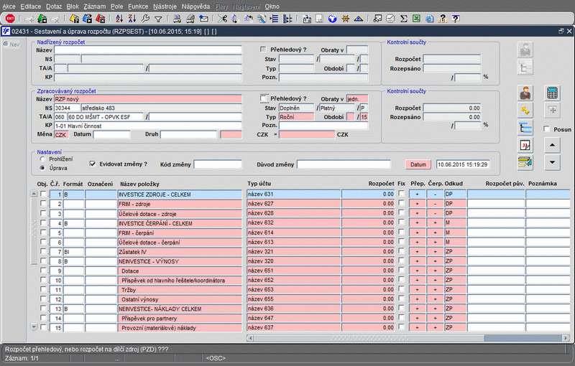The width and height of the screenshot is (575, 366).
Task: Open the calendar icon showing 31
Action: [x=525, y=145]
